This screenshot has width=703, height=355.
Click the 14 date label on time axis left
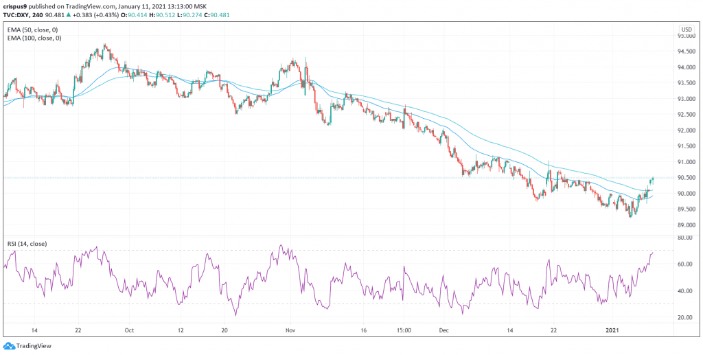coord(33,330)
